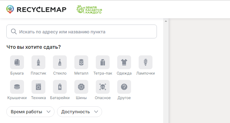Click the Металл label text
This screenshot has height=123, width=230.
(81, 73)
